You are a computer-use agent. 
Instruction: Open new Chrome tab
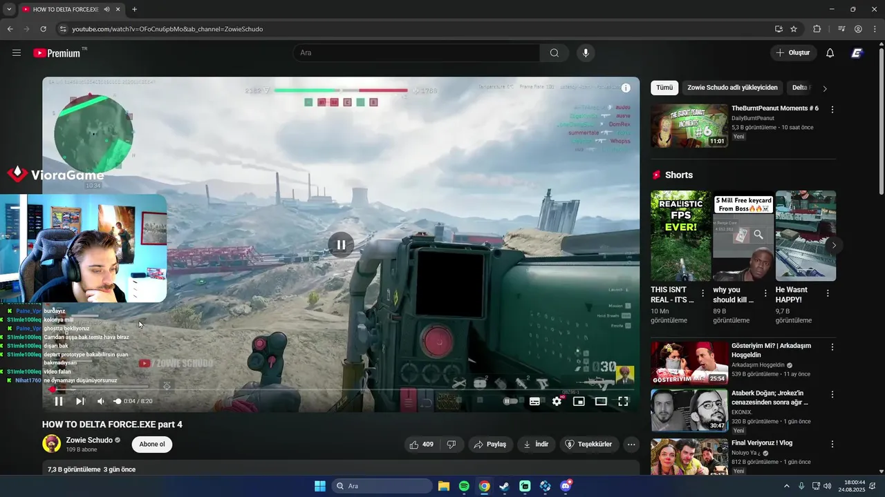[x=134, y=10]
